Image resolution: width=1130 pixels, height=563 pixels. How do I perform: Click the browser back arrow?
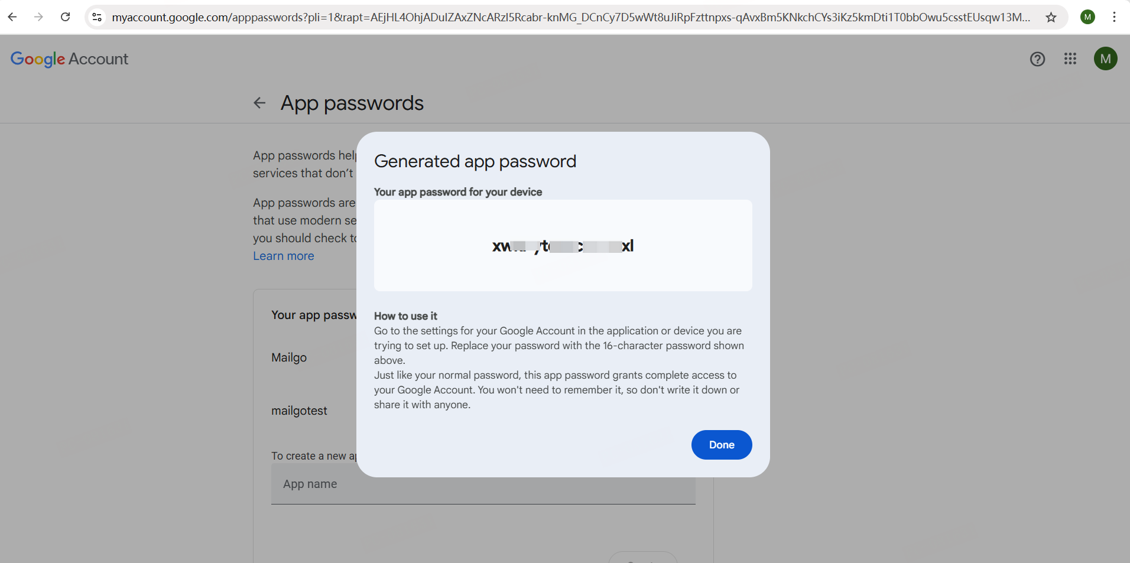pyautogui.click(x=12, y=17)
